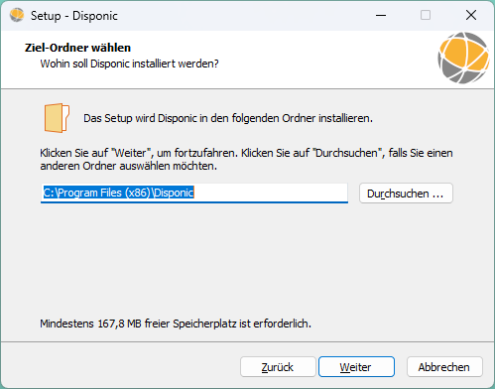The image size is (495, 389).
Task: Minimize the Setup - Disponic window
Action: (381, 15)
